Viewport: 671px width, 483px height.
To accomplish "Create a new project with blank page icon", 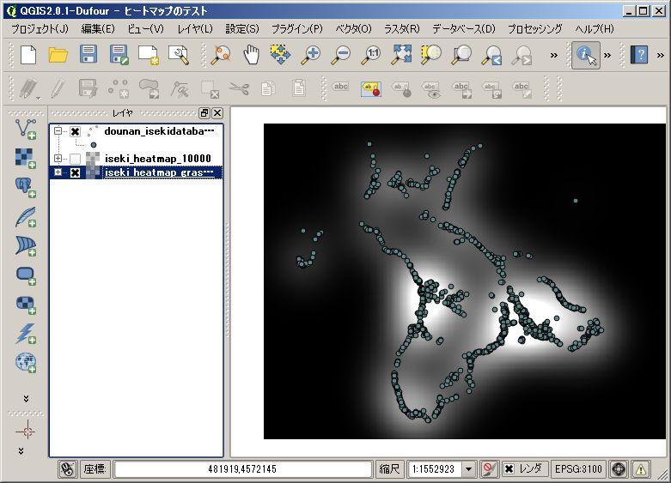I will 28,55.
